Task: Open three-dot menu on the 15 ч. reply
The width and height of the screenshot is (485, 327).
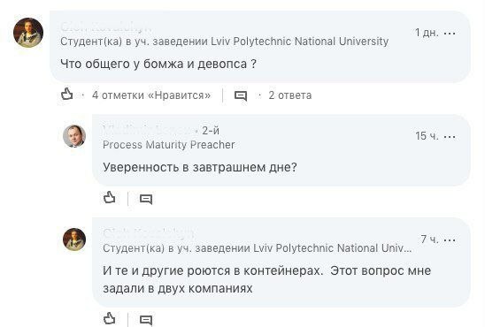Action: pos(450,136)
